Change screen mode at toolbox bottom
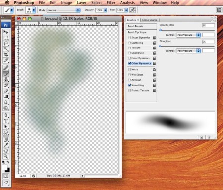 (6, 183)
